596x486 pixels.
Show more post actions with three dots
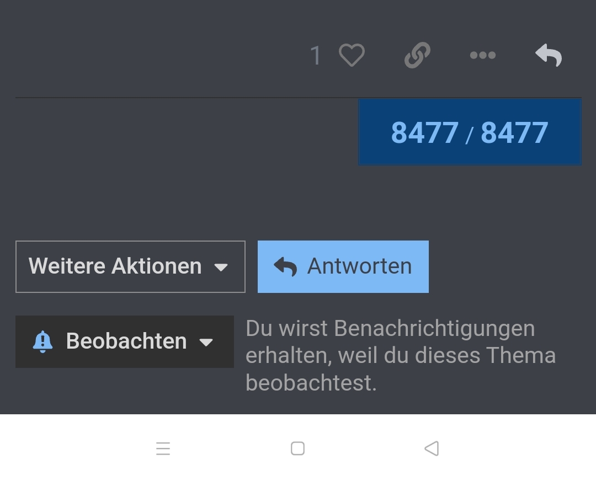pos(483,55)
